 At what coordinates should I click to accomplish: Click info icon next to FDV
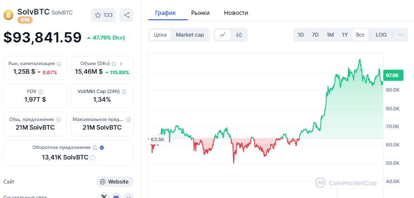40,91
